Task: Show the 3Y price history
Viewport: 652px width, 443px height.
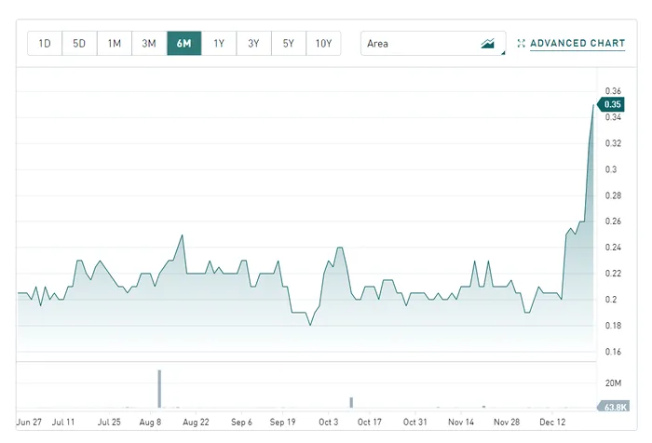Action: click(253, 44)
